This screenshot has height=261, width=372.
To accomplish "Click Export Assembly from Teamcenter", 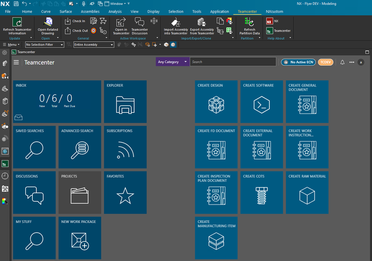I will click(202, 26).
